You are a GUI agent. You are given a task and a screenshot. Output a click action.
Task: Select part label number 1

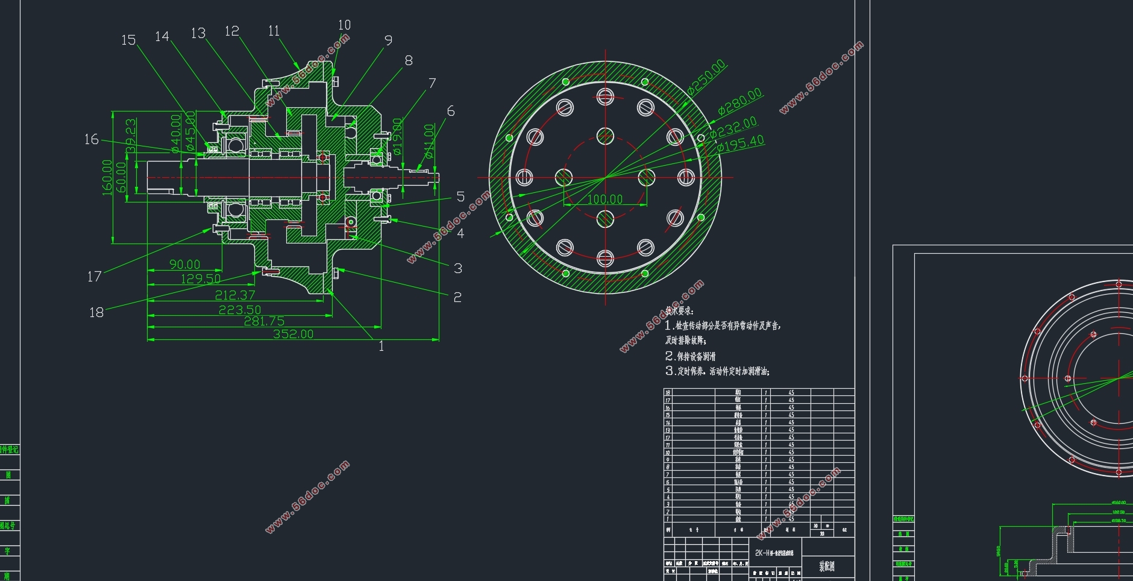coord(381,347)
